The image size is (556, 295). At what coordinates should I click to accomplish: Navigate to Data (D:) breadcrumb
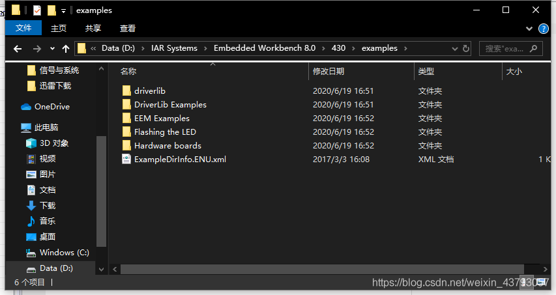[x=118, y=48]
